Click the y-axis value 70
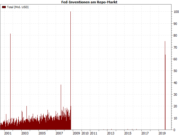 [175, 47]
